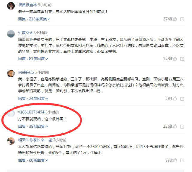Reply to v18510376494's comment

pos(22,127)
